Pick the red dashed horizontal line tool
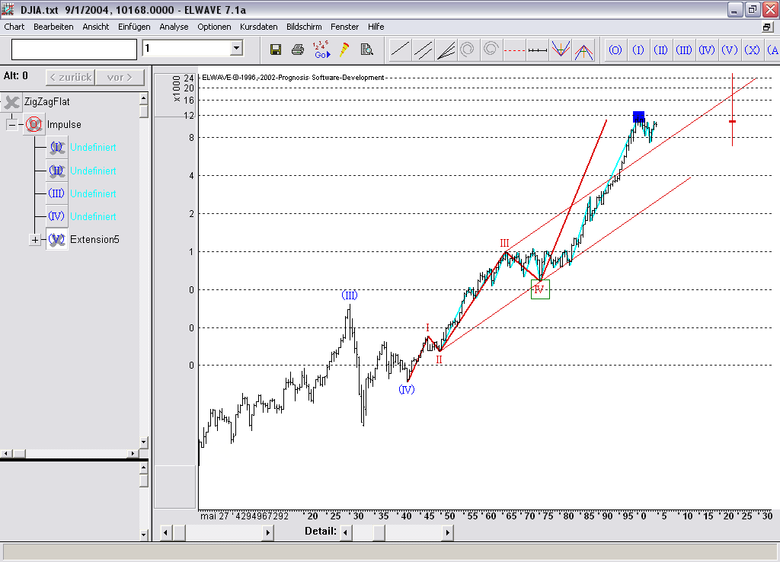The image size is (780, 562). (x=515, y=49)
